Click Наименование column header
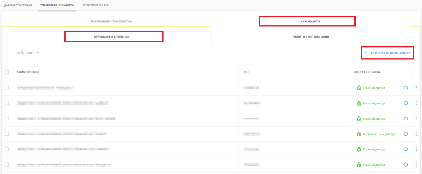 (x=28, y=72)
